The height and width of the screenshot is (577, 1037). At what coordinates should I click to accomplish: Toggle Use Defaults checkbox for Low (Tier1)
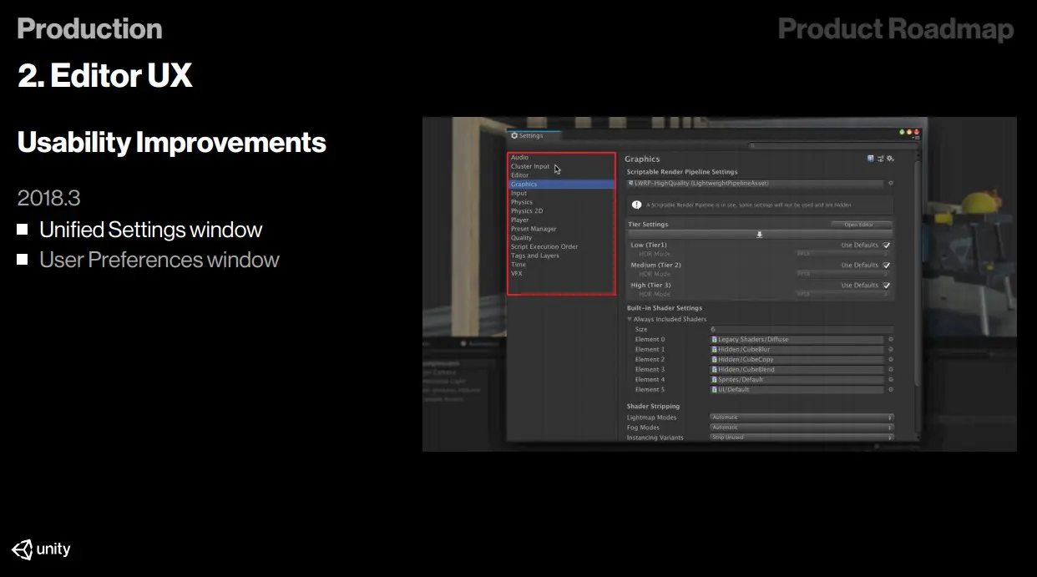click(x=886, y=245)
